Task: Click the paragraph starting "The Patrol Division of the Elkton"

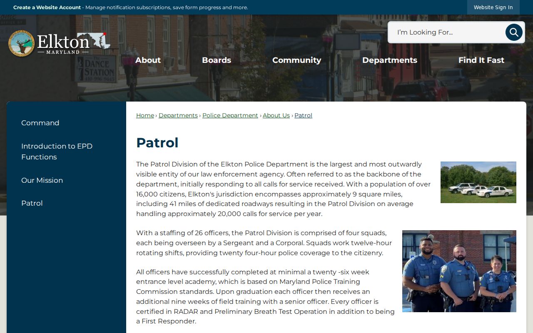Action: [x=284, y=189]
